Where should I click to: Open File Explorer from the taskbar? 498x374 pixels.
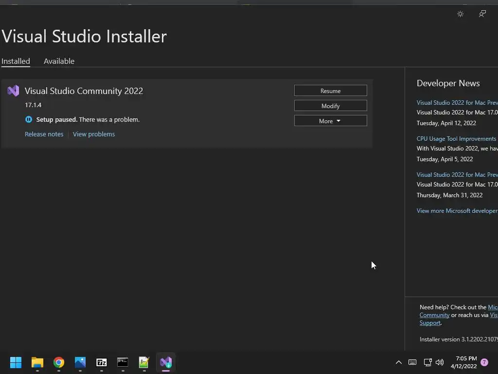click(37, 362)
